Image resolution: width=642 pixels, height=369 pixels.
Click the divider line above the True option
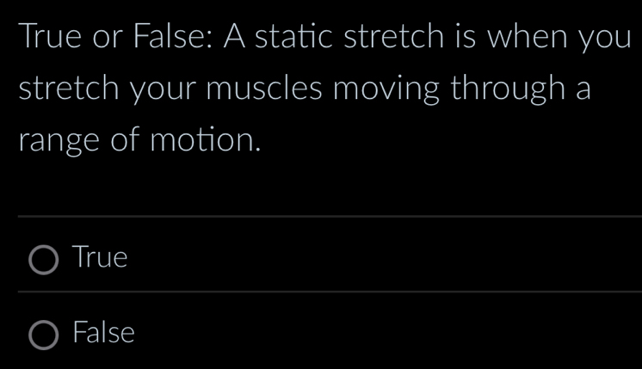click(x=327, y=217)
